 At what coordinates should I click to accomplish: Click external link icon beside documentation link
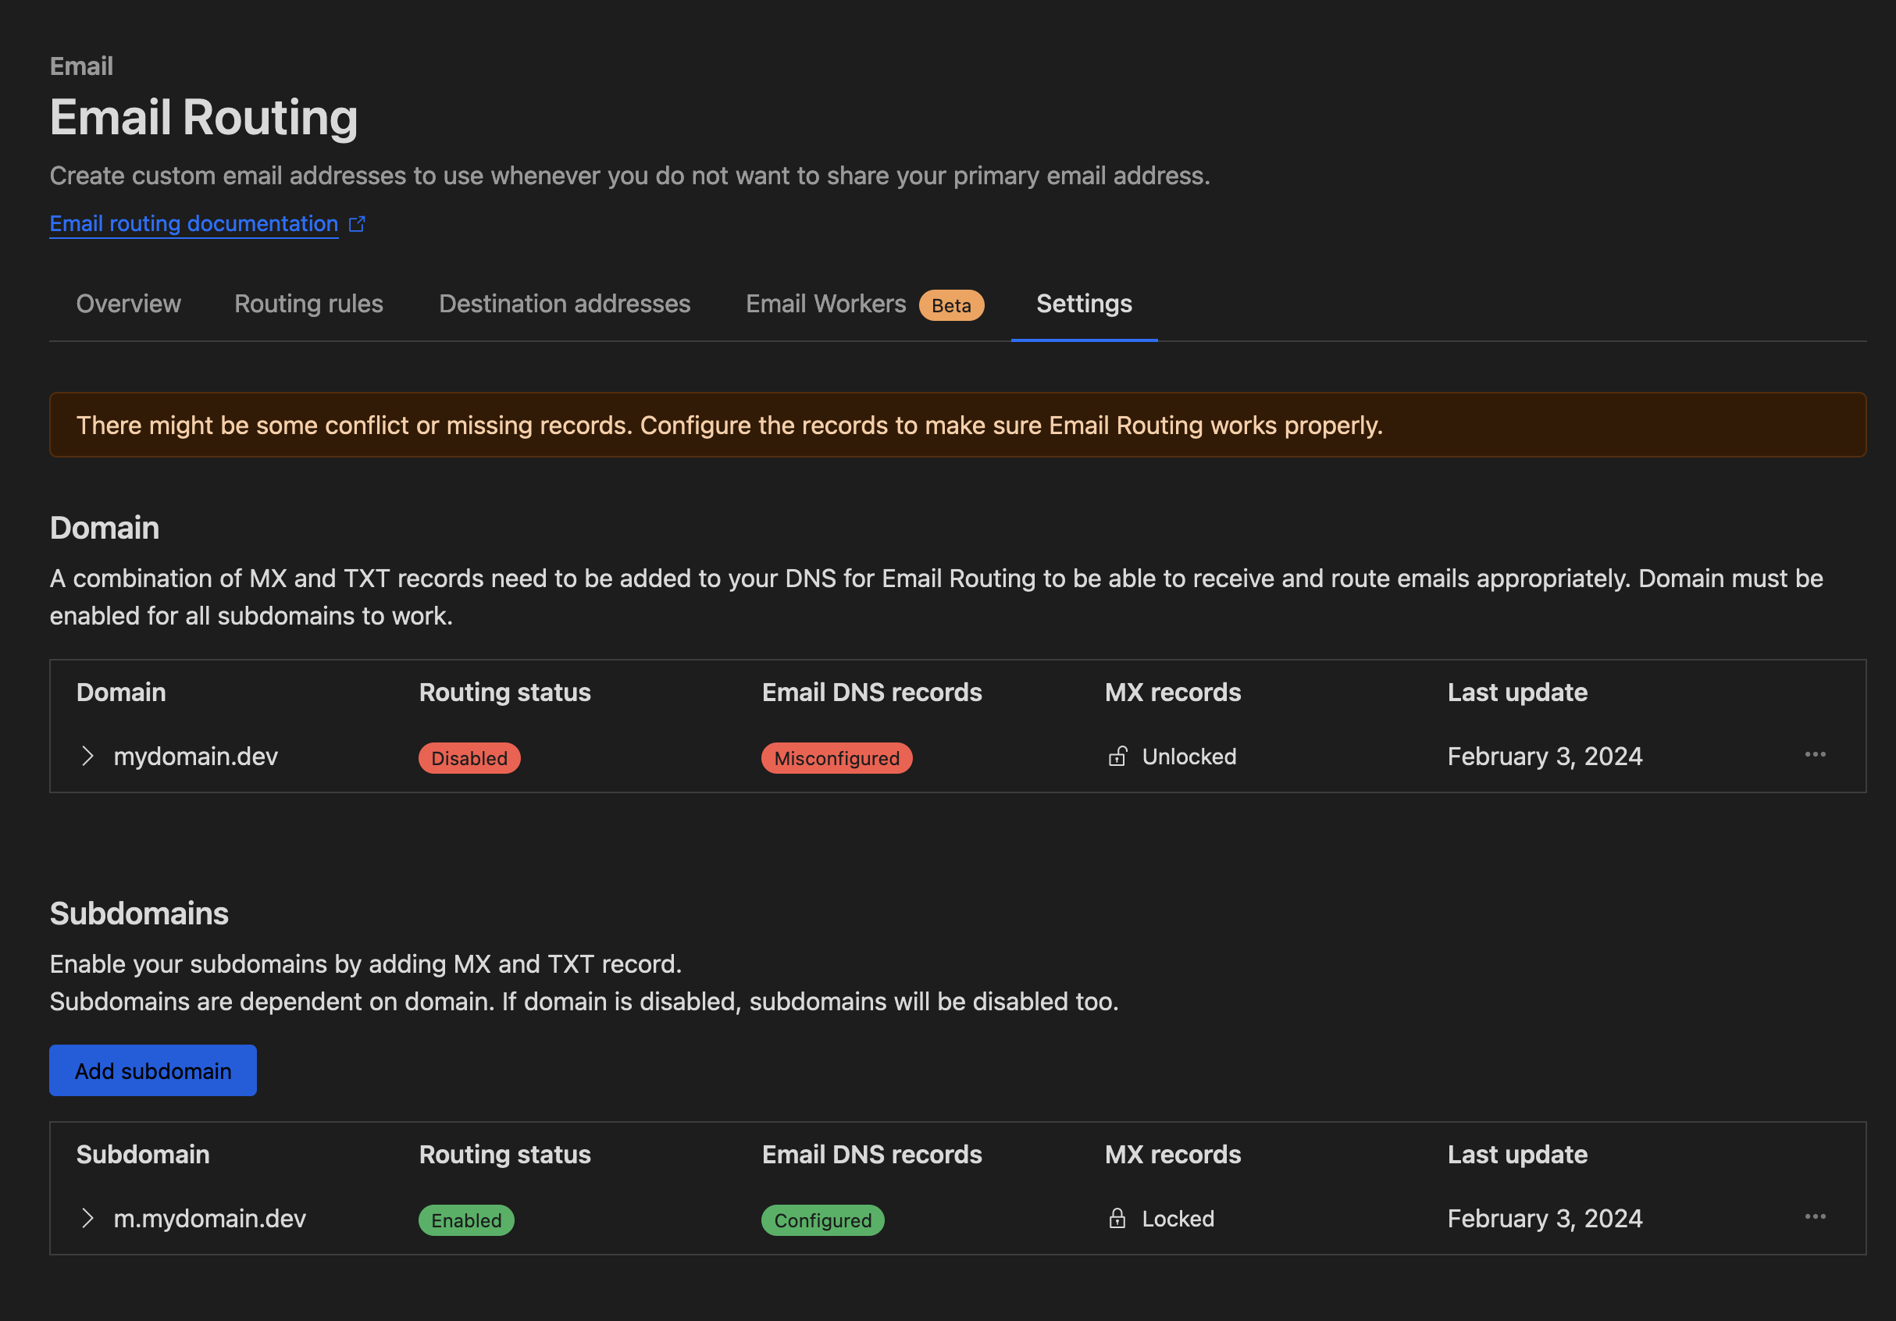click(357, 224)
